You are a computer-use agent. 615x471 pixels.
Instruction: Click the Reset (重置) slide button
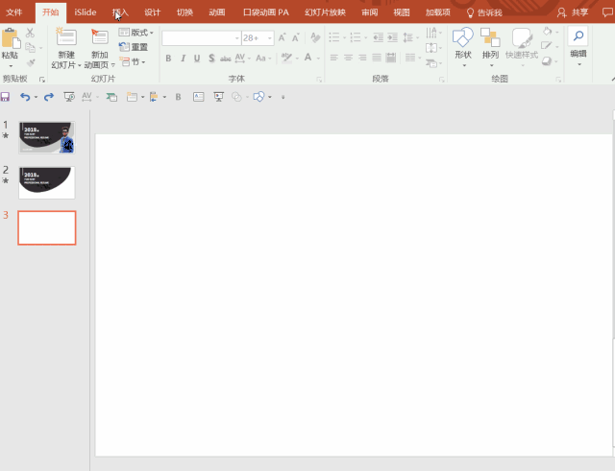click(134, 47)
